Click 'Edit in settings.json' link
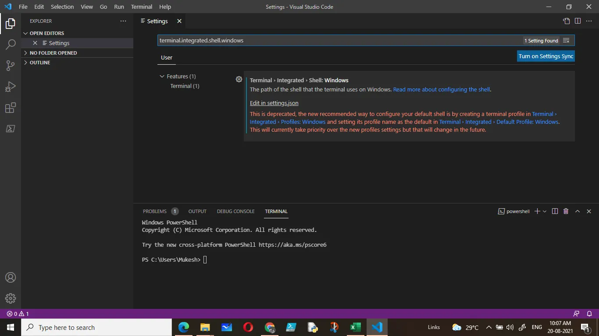 pos(274,103)
